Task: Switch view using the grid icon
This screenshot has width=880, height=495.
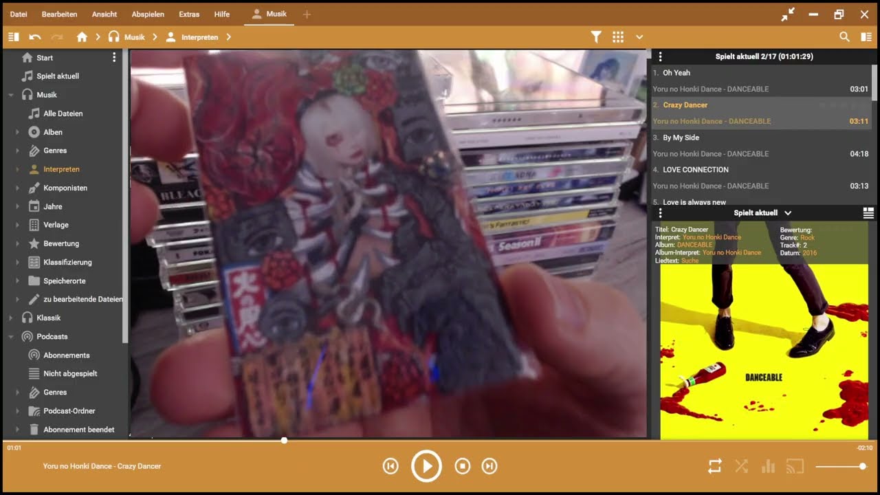Action: [618, 37]
